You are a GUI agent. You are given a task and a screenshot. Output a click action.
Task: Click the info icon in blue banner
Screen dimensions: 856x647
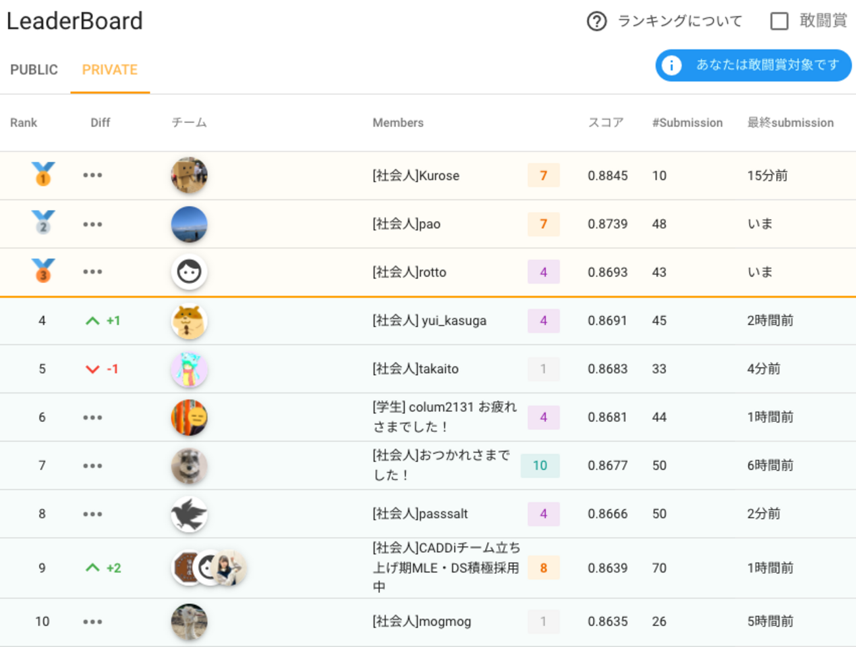click(x=671, y=65)
